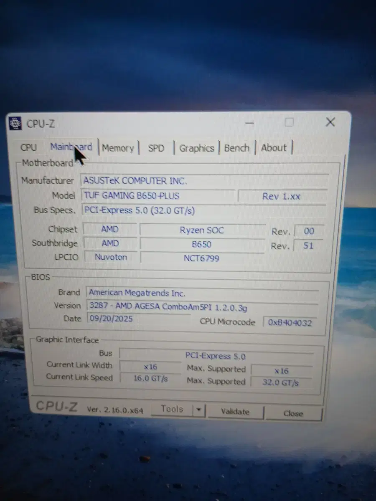Select the CPU Microcode value field
This screenshot has height=501, width=376.
point(290,322)
